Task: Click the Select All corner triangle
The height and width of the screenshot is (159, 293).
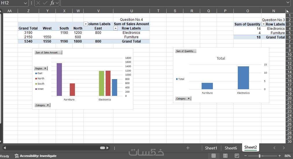Action: pyautogui.click(x=288, y=11)
